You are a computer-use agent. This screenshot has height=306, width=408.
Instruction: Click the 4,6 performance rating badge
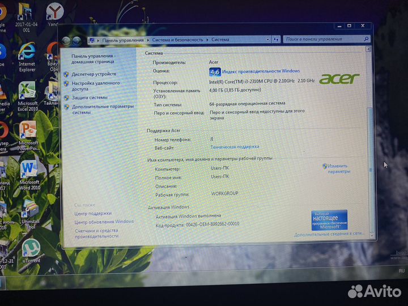tap(215, 72)
